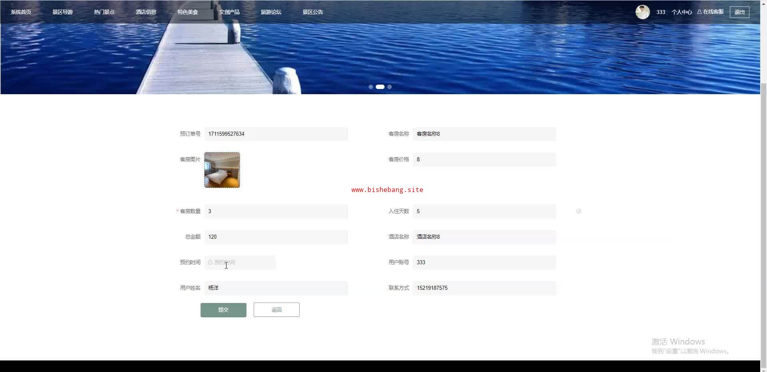Click the 用户姓名 label text
767x372 pixels.
(190, 288)
